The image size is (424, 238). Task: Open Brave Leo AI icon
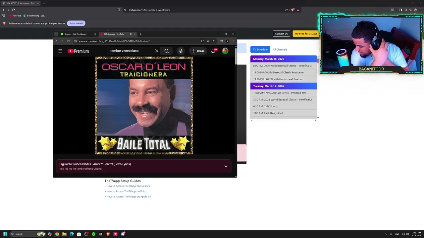pos(410,10)
